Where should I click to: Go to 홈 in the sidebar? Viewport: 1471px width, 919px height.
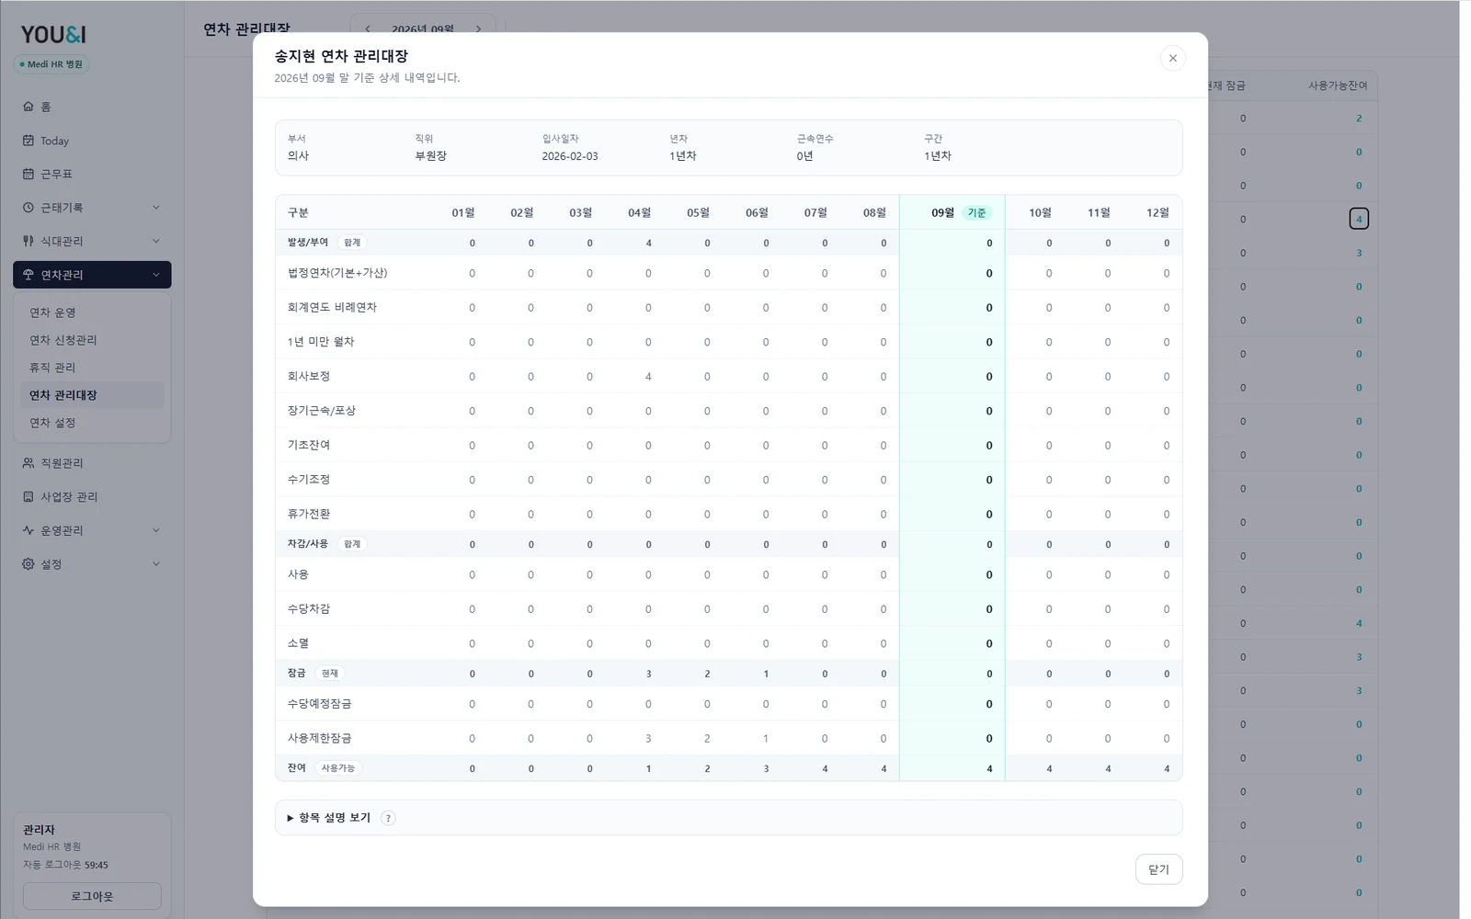point(92,107)
